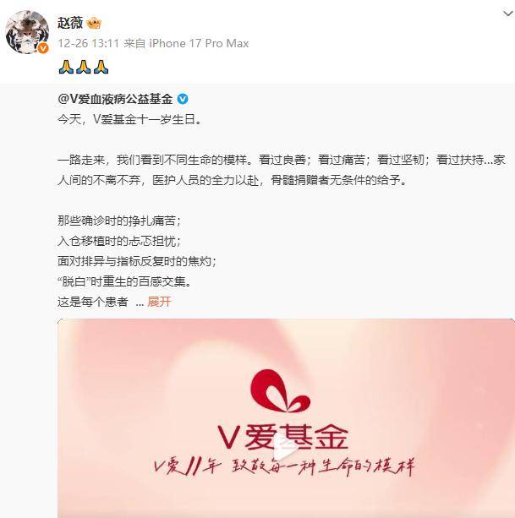Click the red heart V爱基金 logo in video
This screenshot has width=515, height=518.
tap(280, 390)
